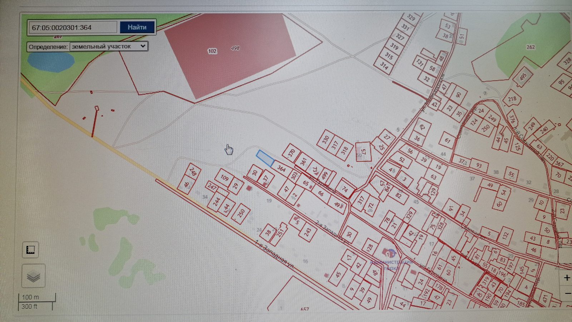Select parcel number 218
The image size is (572, 322).
point(512,99)
